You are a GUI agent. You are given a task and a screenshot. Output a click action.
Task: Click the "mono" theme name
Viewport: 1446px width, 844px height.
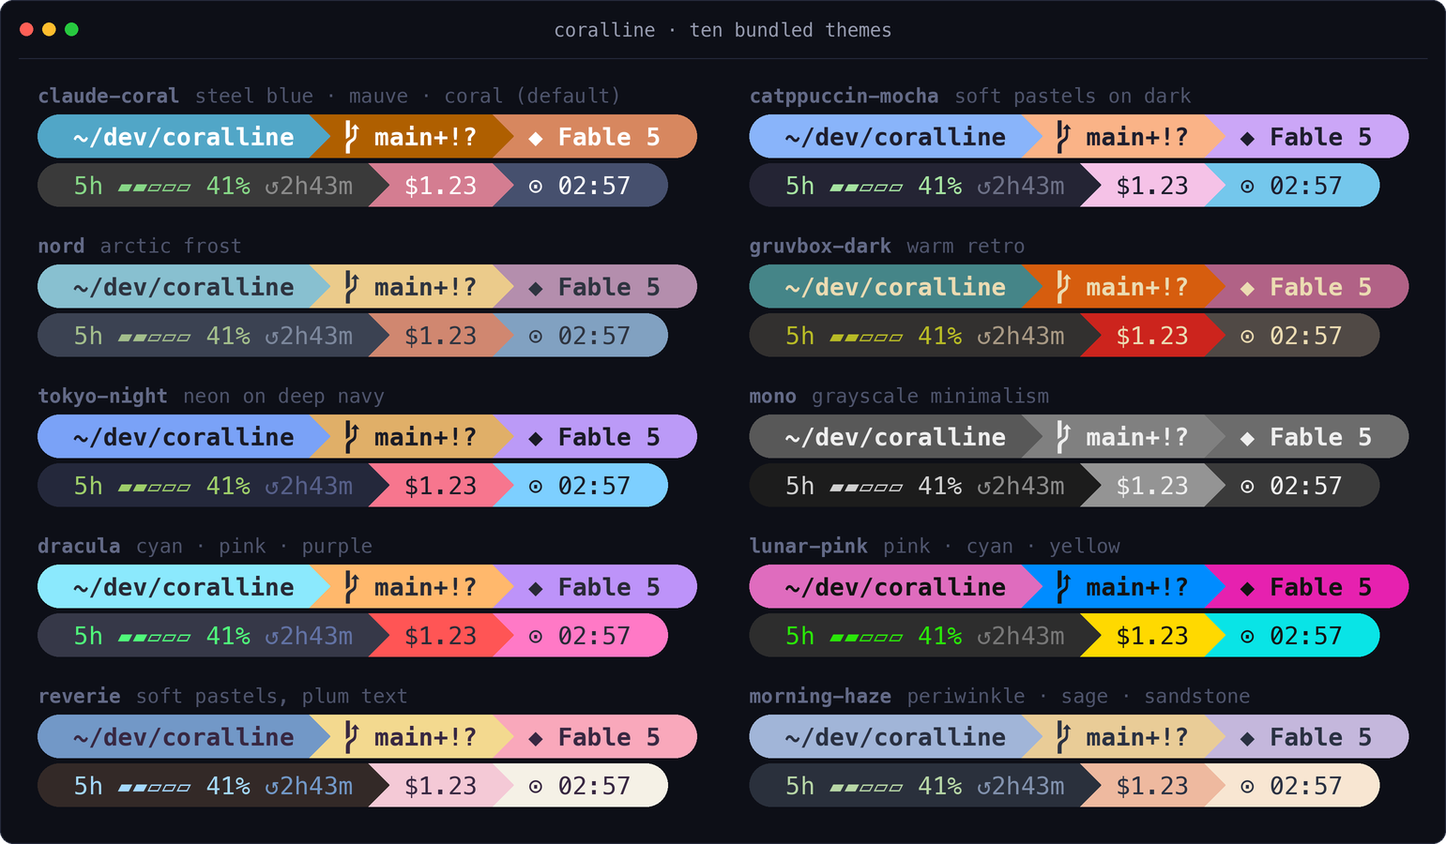pyautogui.click(x=772, y=396)
